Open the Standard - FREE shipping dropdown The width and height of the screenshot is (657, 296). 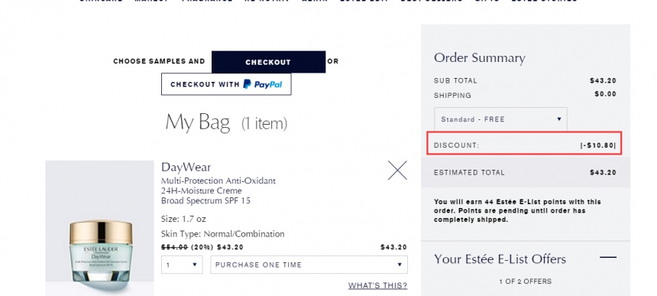pos(500,119)
